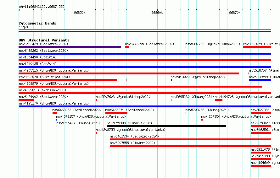Open nsv4195170 (gnomADStructuralVariants) label
280x178 pixels.
coord(54,103)
